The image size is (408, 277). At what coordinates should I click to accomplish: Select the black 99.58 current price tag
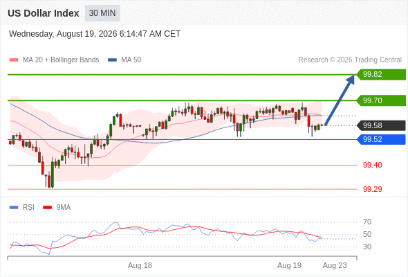(381, 125)
